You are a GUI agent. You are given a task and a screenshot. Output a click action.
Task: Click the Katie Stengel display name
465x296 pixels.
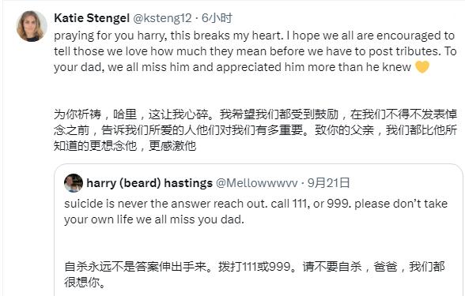click(92, 18)
